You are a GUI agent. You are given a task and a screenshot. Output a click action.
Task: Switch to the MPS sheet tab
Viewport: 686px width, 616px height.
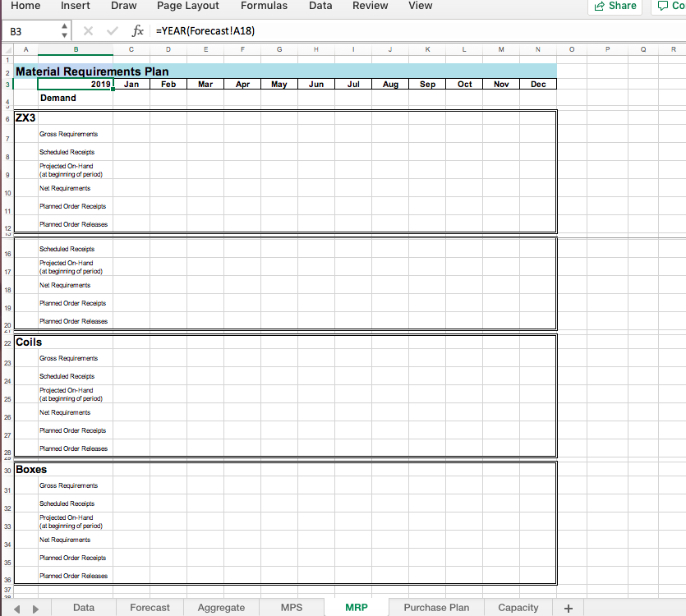click(x=292, y=608)
